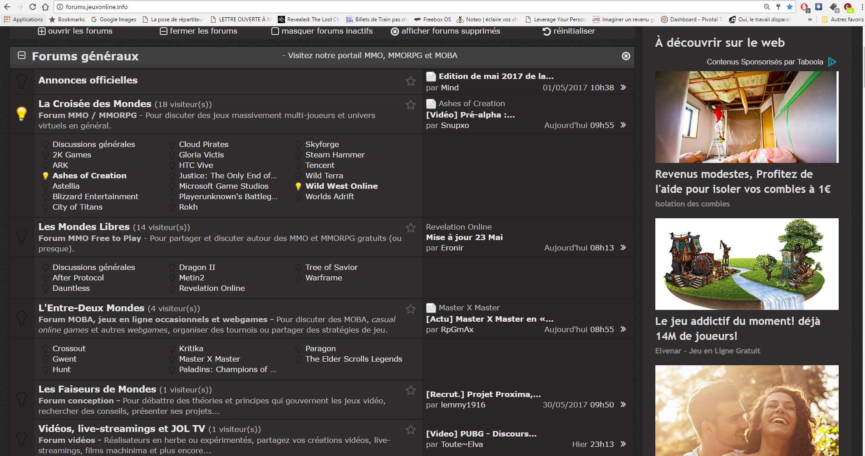Open the Visitez notre portail MMO link
865x456 pixels.
pyautogui.click(x=373, y=55)
